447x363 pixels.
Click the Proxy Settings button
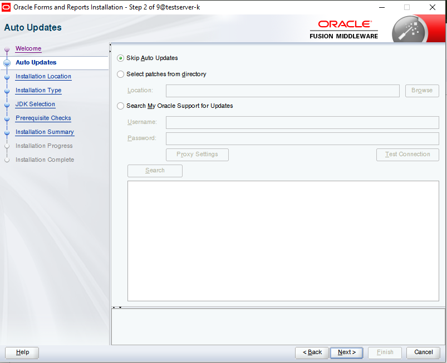[x=197, y=155]
